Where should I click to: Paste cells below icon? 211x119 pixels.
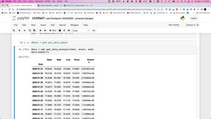pos(35,30)
